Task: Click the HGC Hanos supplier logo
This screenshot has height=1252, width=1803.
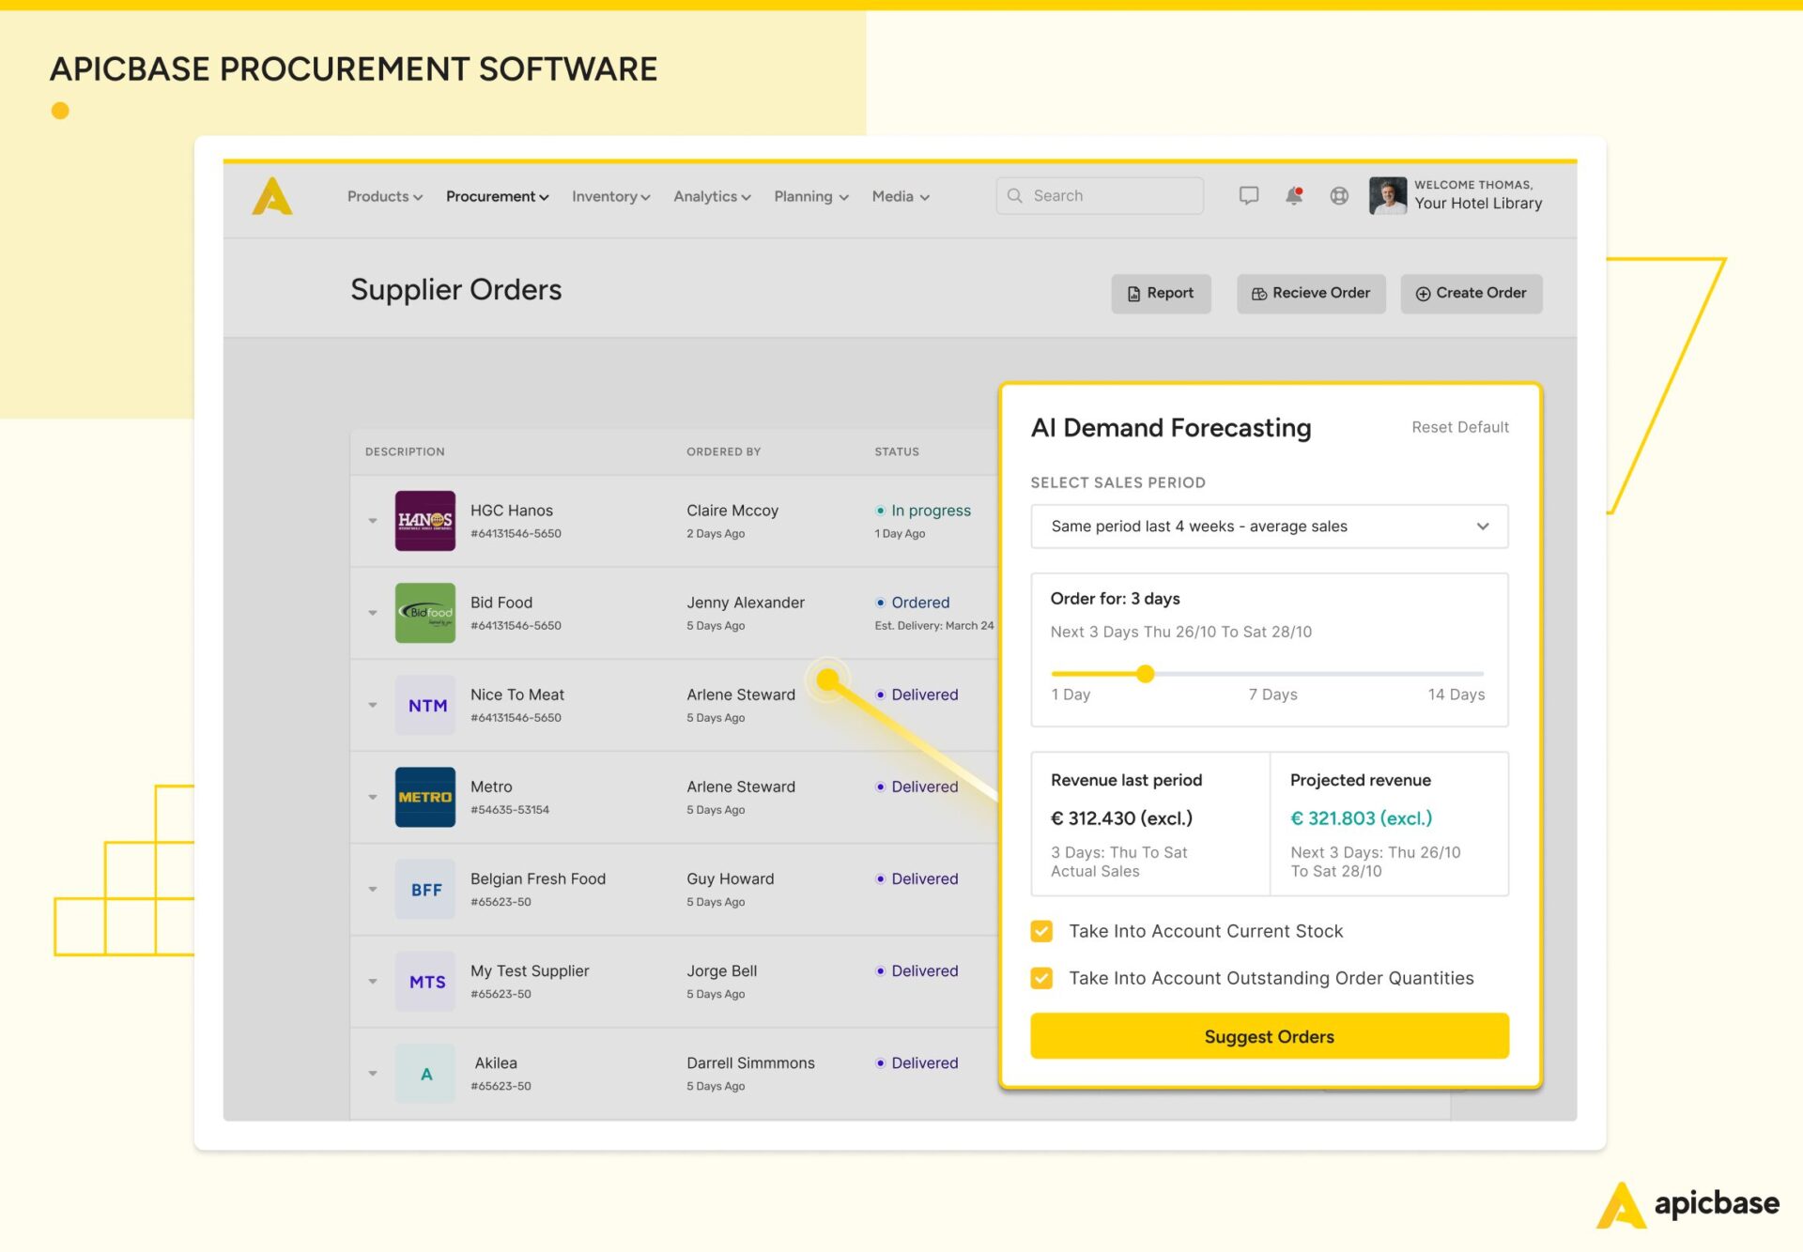Action: click(x=425, y=521)
